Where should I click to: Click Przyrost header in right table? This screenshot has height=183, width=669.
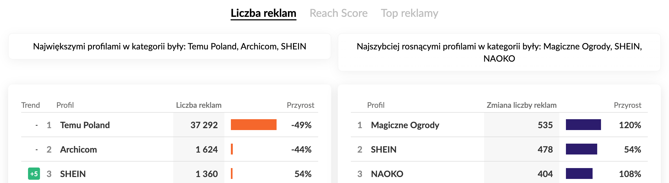627,105
